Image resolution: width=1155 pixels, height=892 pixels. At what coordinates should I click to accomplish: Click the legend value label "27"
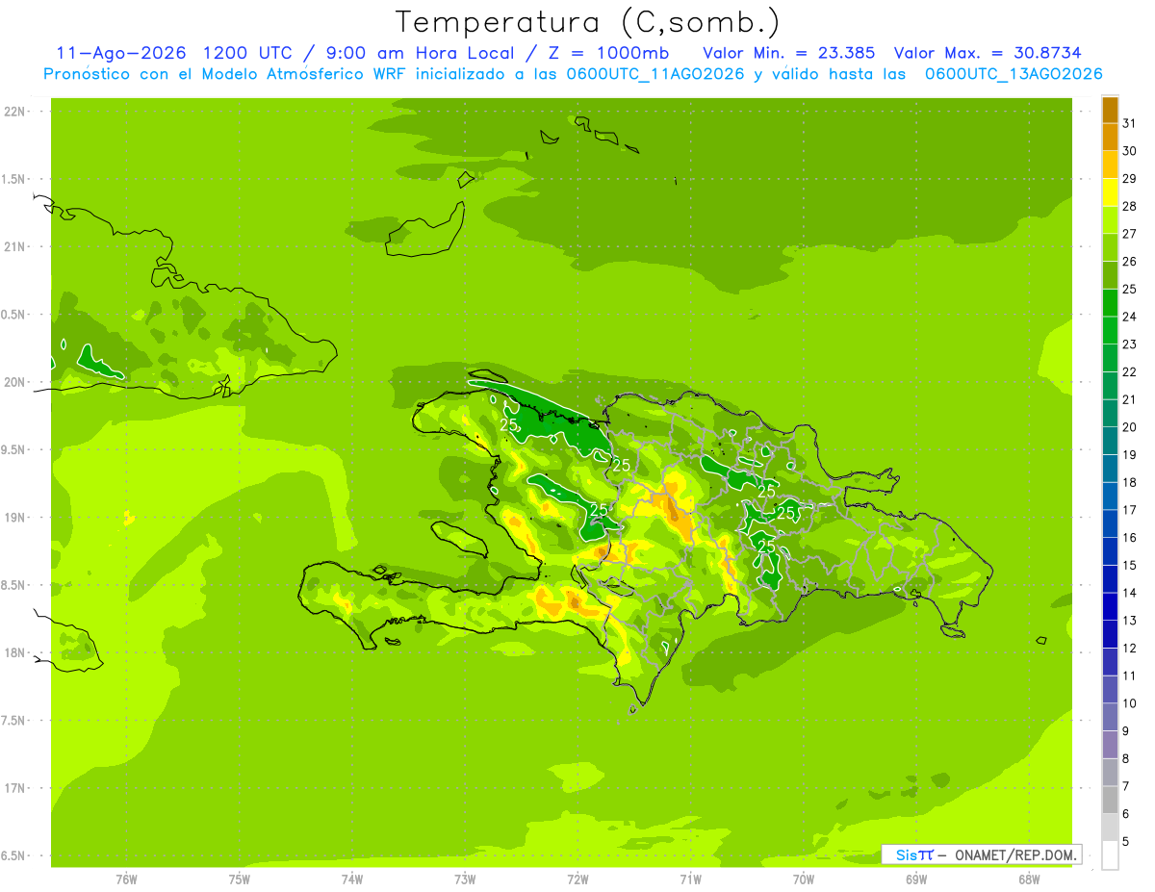click(x=1130, y=234)
